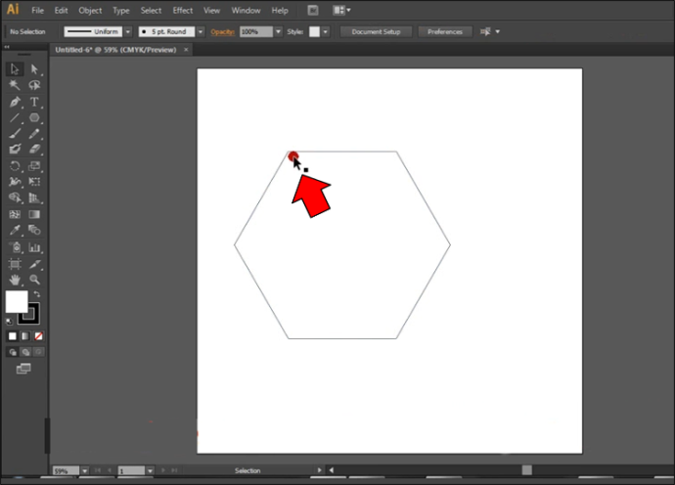The image size is (675, 485).
Task: Pick the Eyedropper tool
Action: (x=15, y=230)
